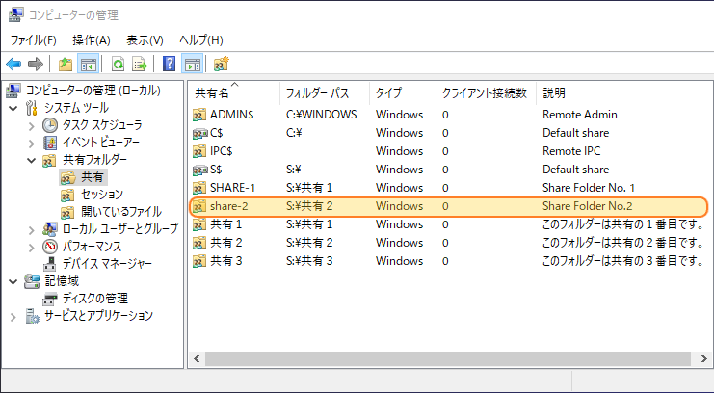Click the Up one level folder icon
Viewport: 714px width, 393px height.
pyautogui.click(x=66, y=65)
